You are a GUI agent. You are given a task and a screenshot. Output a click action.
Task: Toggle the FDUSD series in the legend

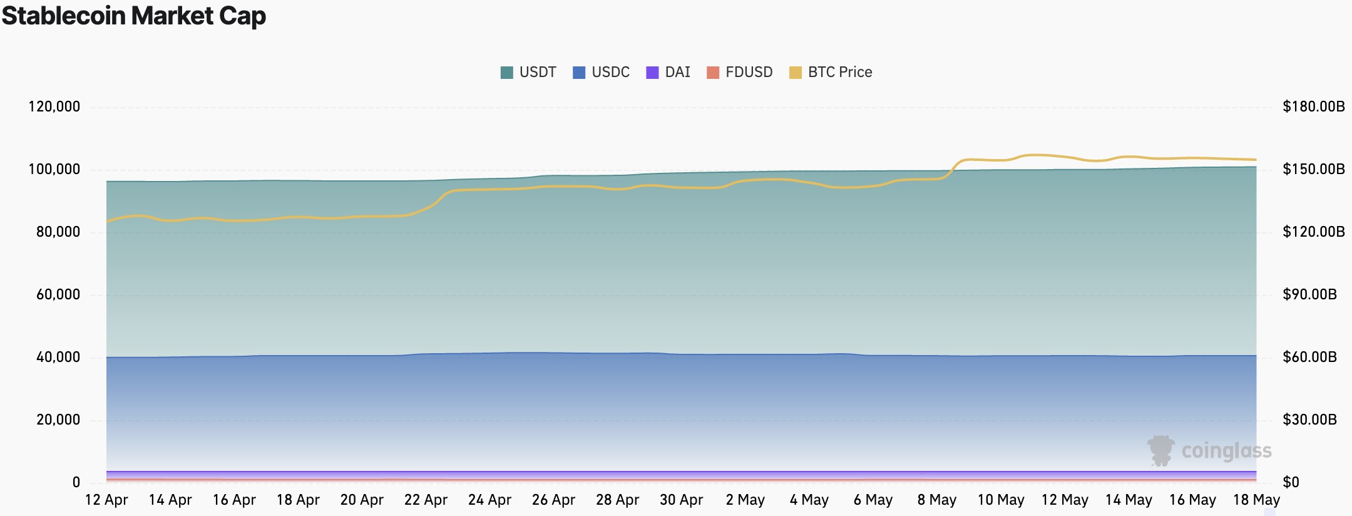739,73
